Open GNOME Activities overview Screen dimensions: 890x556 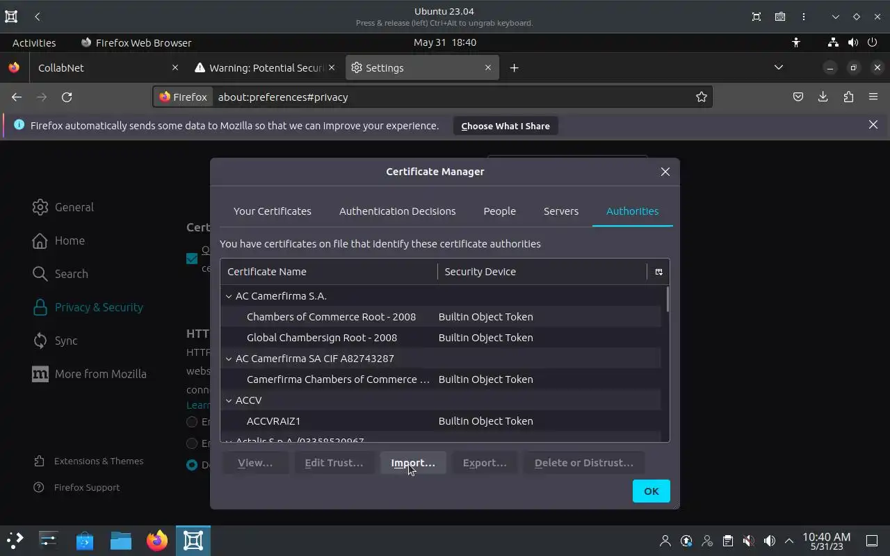click(x=34, y=42)
